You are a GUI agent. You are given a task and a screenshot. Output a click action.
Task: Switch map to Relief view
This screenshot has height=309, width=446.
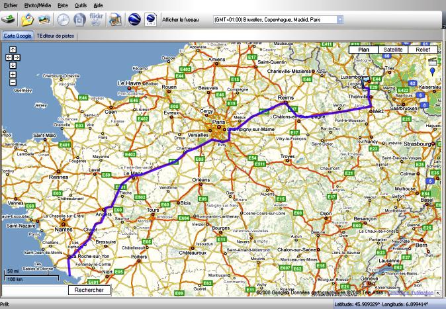423,50
